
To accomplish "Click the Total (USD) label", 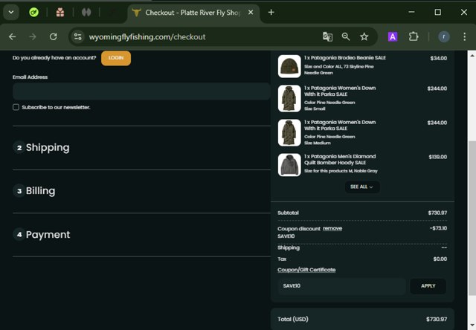I will pos(293,319).
